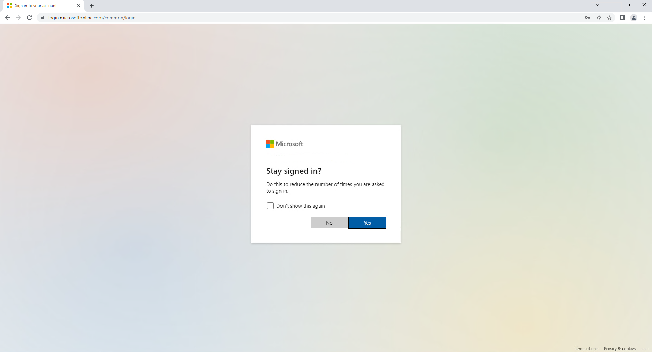Open saved passwords key icon

click(x=587, y=18)
